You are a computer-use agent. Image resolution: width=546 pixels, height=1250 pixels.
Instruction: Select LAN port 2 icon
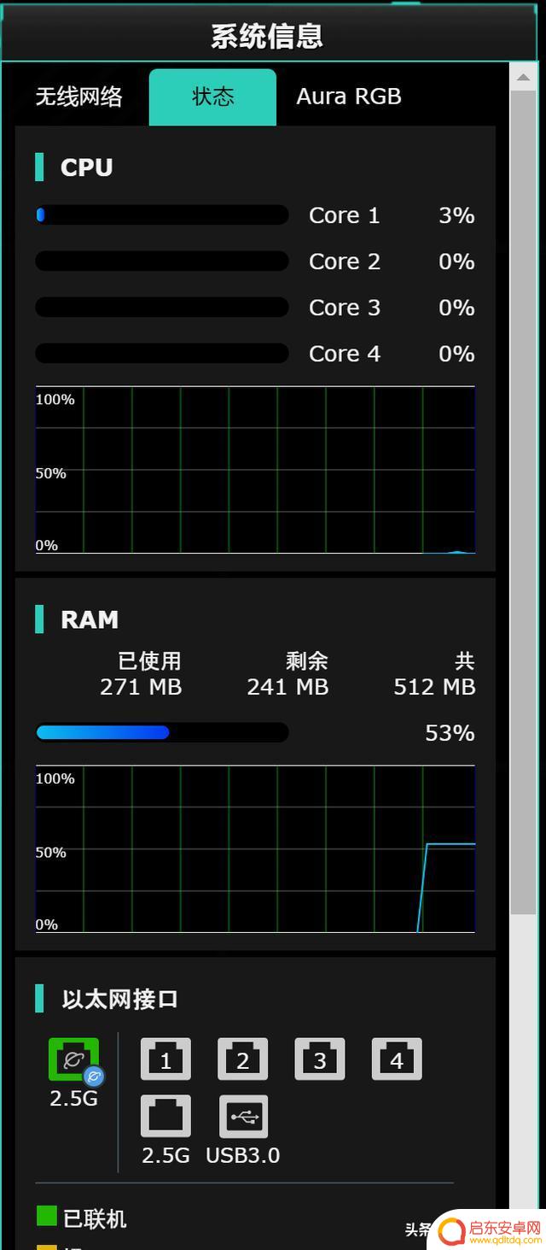click(243, 1059)
